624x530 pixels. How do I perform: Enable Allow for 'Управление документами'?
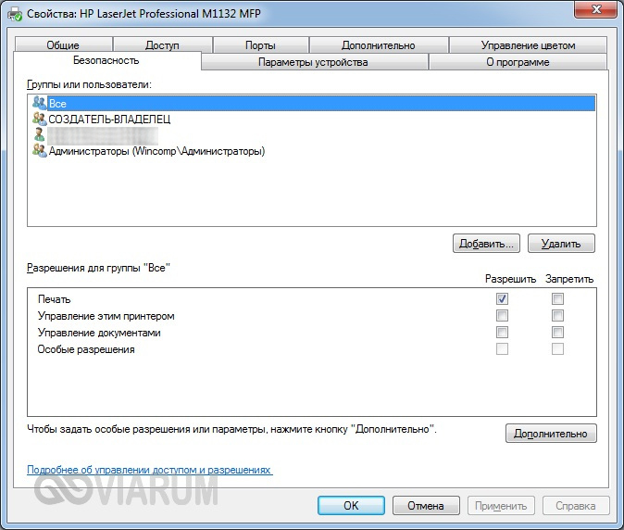[502, 333]
